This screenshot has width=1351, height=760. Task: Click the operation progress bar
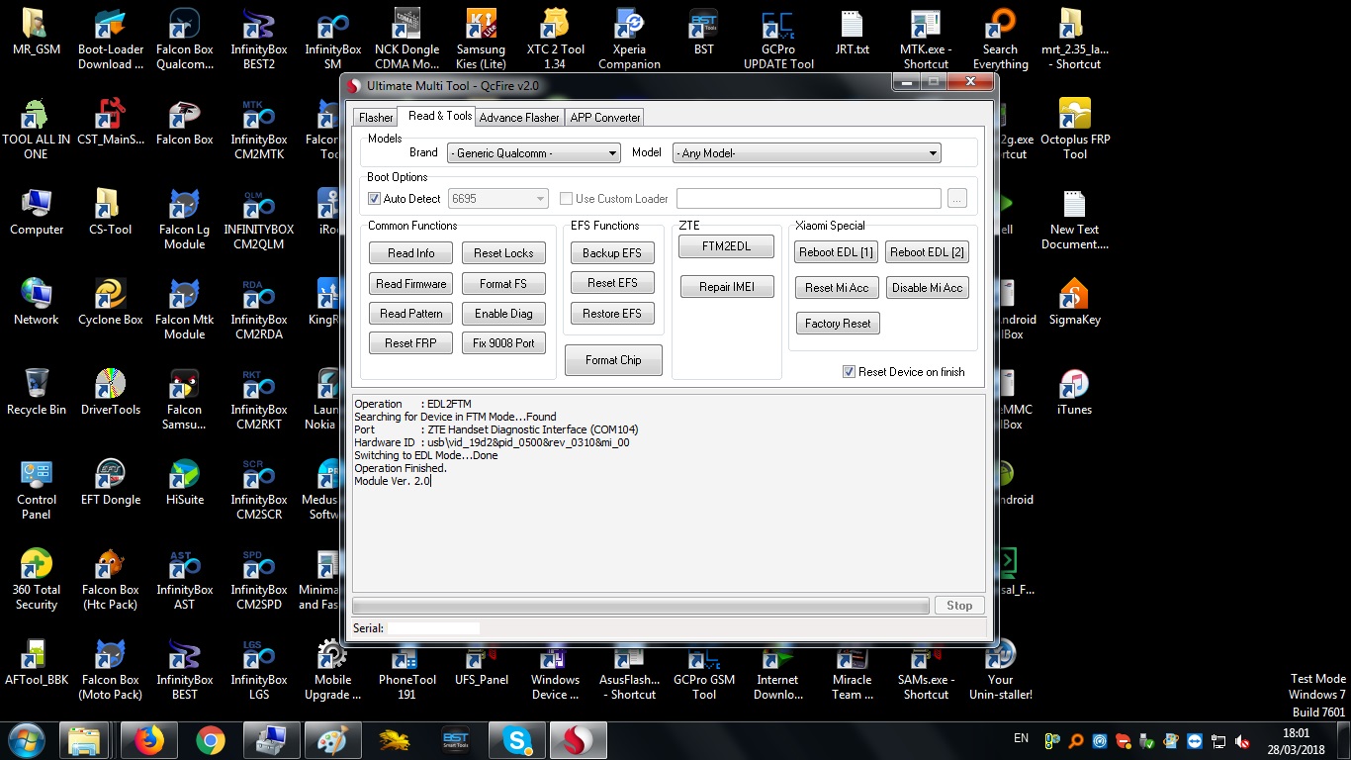[x=641, y=606]
